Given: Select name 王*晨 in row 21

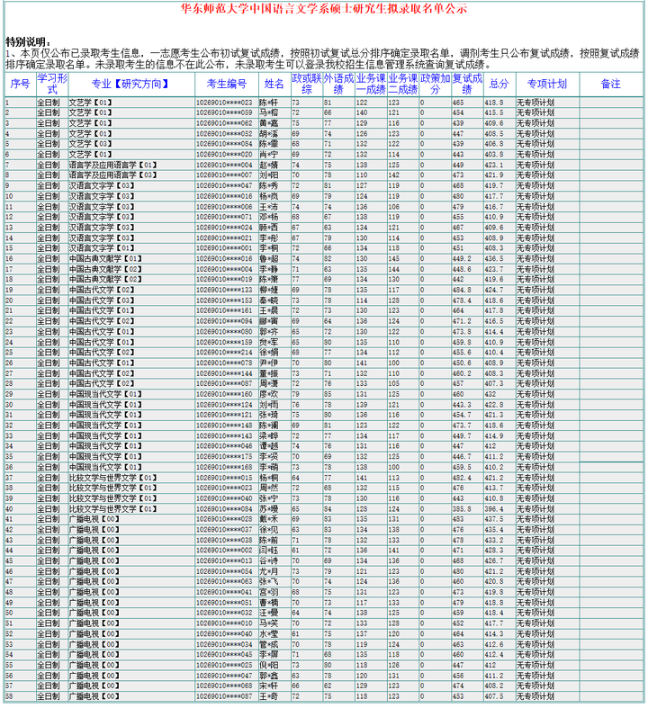Looking at the screenshot, I should [x=269, y=310].
